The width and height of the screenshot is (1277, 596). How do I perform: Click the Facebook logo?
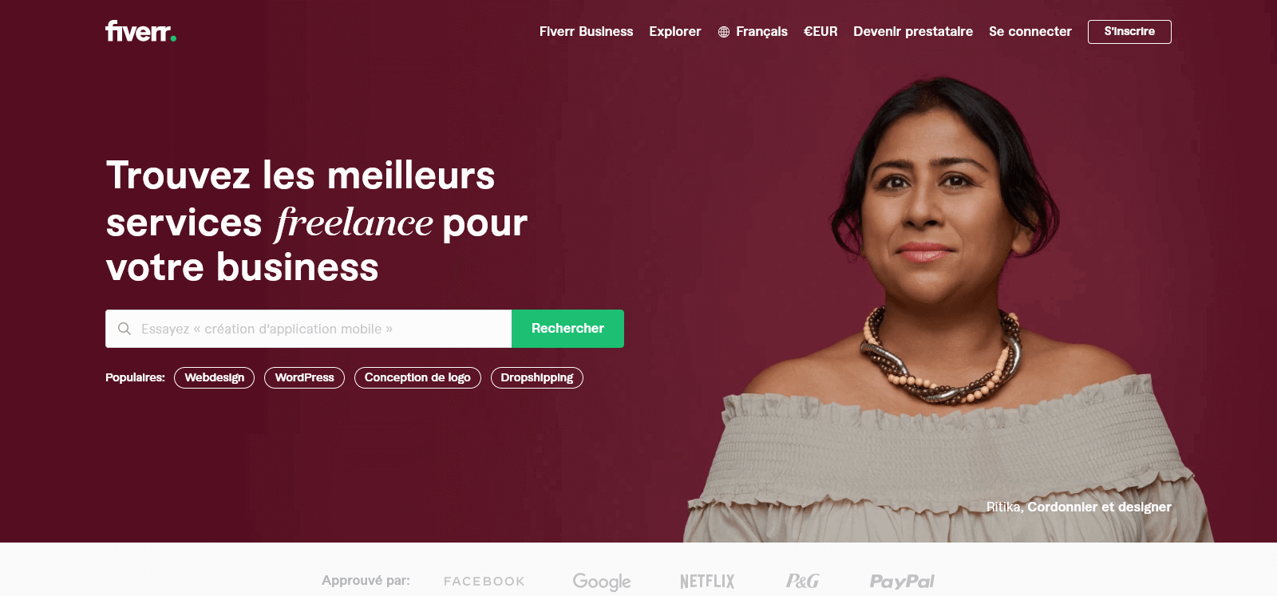click(484, 582)
